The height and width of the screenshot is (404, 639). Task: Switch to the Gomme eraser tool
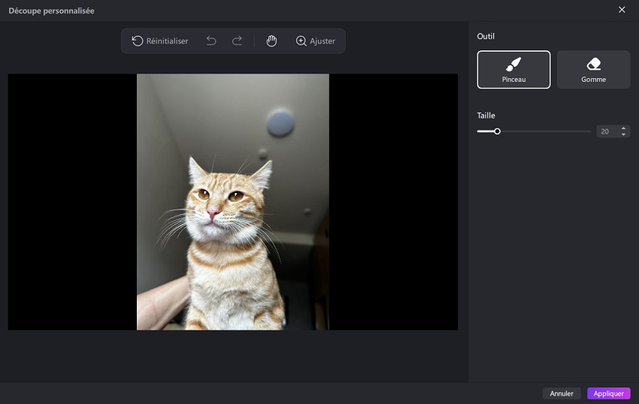[x=593, y=70]
